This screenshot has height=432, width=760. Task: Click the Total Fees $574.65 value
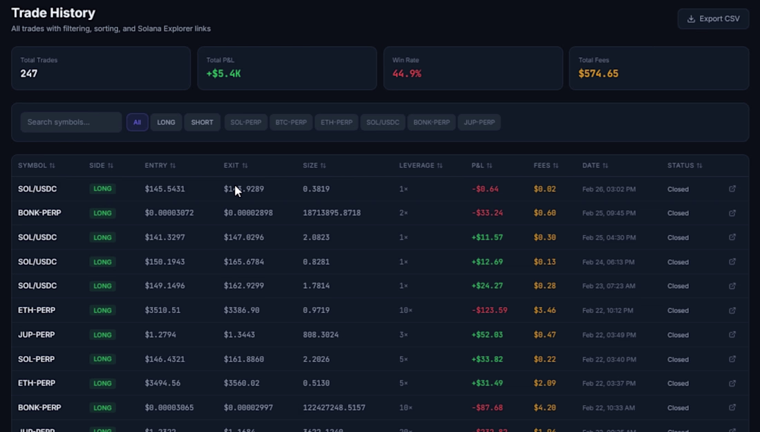[598, 74]
